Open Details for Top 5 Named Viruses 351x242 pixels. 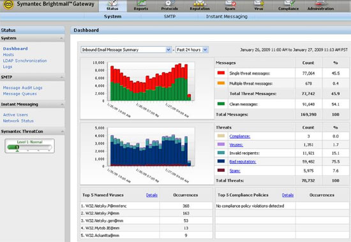(x=152, y=195)
